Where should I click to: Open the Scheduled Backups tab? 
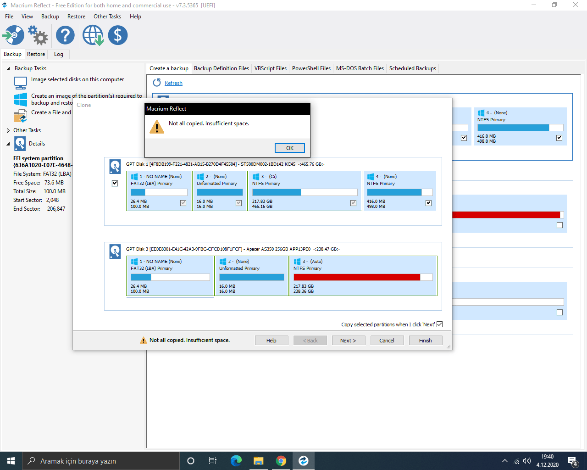(x=413, y=68)
